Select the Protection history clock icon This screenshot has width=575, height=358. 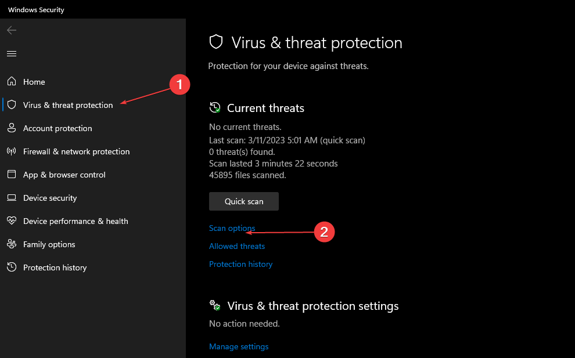coord(11,267)
